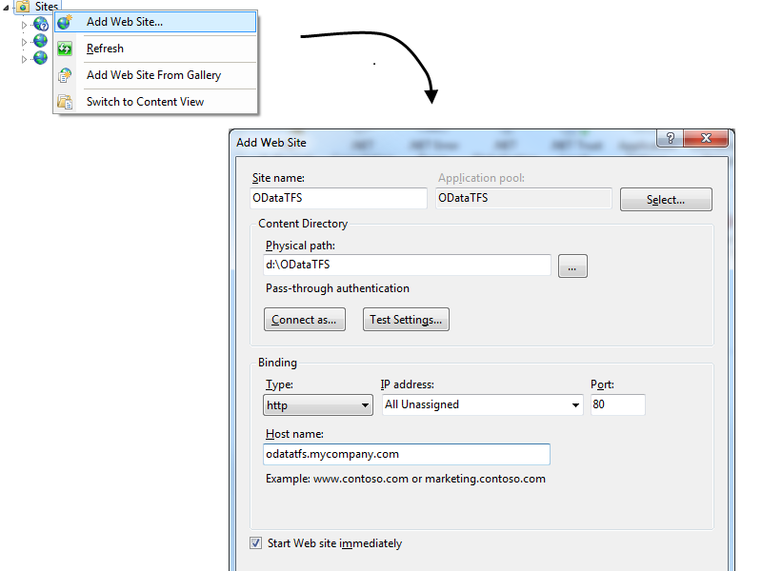Open the binding Type http dropdown
The image size is (762, 571).
tap(318, 405)
